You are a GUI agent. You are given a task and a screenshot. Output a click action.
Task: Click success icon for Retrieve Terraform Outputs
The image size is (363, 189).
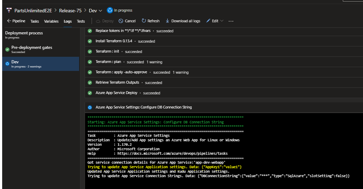pos(90,83)
